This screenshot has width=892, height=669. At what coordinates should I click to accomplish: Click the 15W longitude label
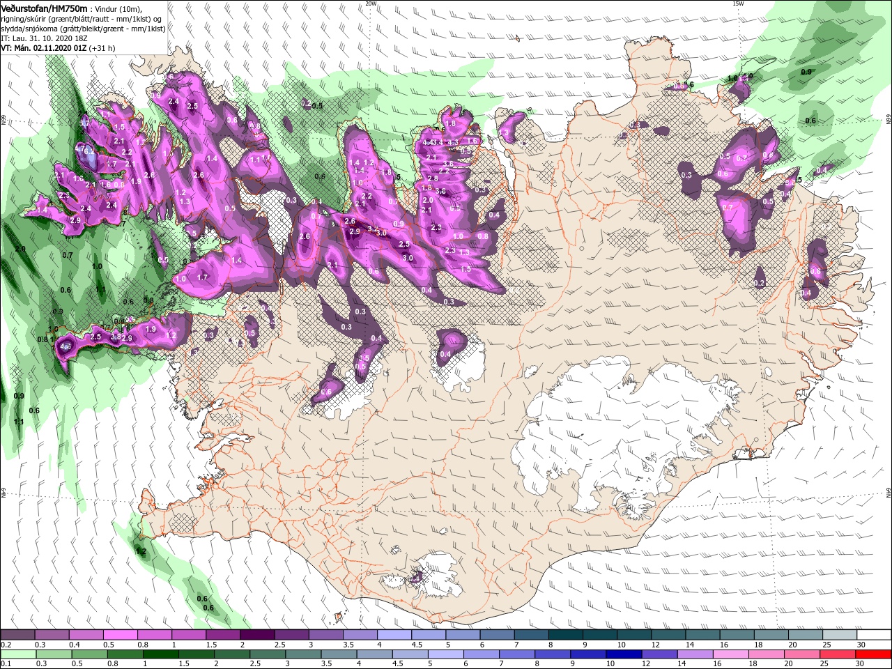[x=738, y=3]
